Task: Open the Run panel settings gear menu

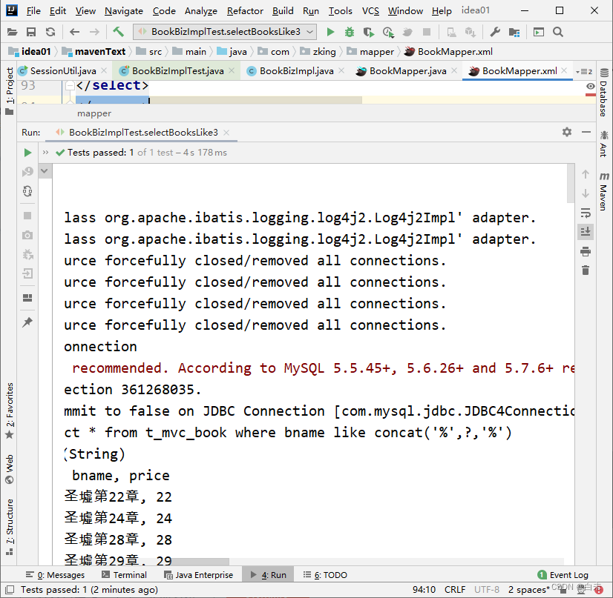Action: (566, 130)
